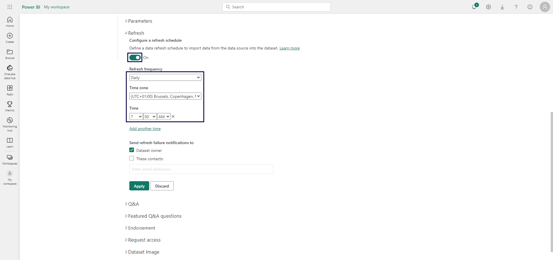Click the Apply button

(139, 186)
